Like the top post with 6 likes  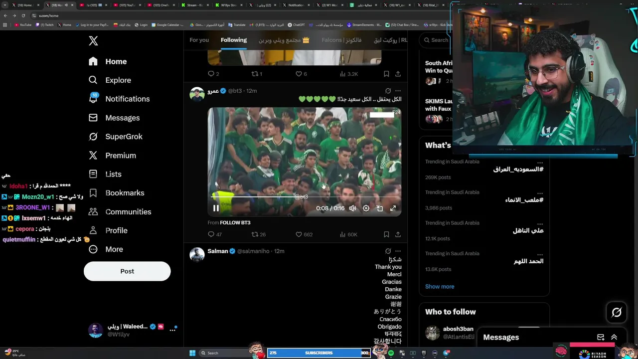(301, 74)
